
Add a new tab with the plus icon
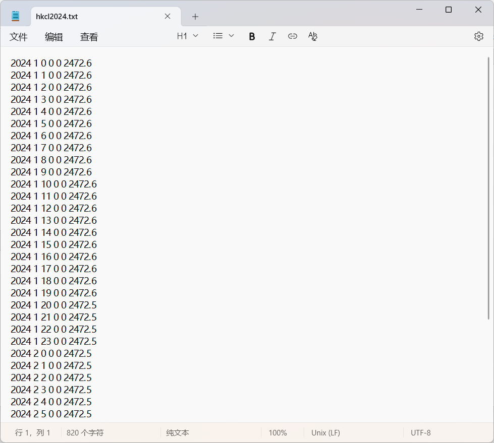pos(195,17)
